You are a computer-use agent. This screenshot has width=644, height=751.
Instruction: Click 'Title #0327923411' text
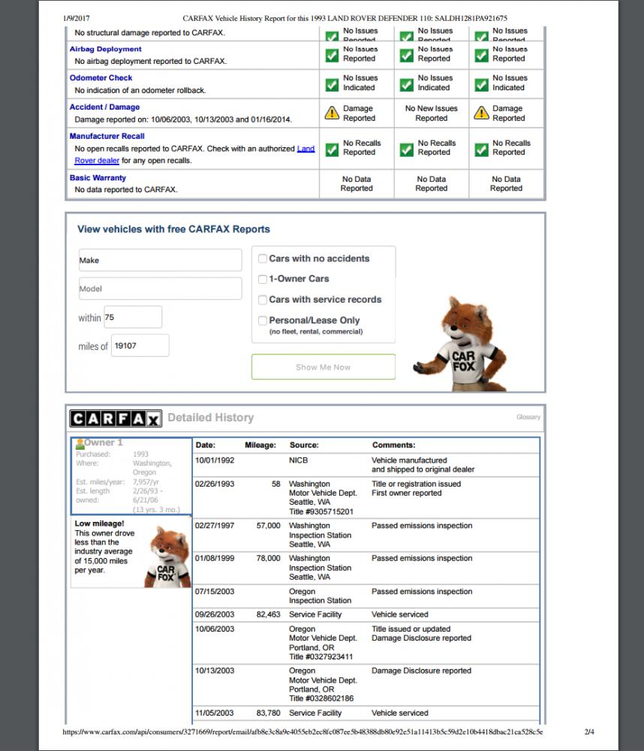(320, 656)
